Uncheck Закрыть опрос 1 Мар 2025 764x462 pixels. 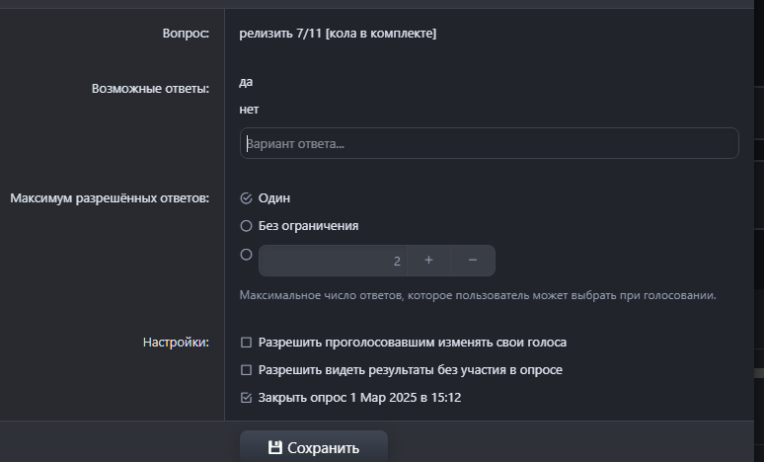pos(247,398)
